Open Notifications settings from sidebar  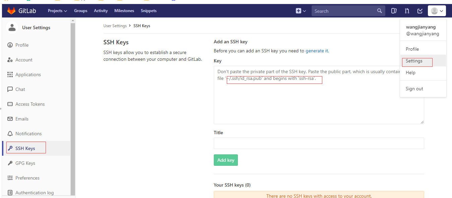(x=28, y=134)
